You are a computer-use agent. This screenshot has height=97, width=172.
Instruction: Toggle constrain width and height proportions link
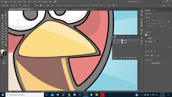tap(169, 22)
